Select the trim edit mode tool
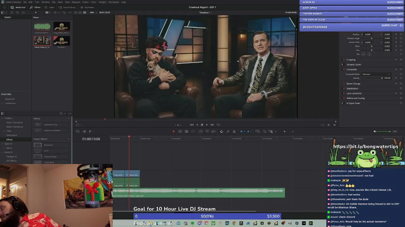This screenshot has width=405, height=227. tap(180, 131)
